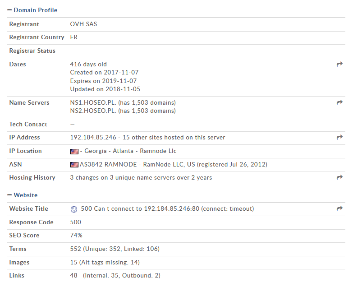Collapse the Domain Profile section
Screen dimensions: 353x287
(x=9, y=10)
